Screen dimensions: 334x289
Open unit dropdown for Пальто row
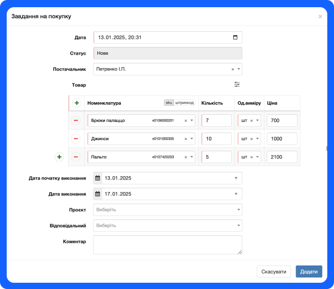click(257, 157)
